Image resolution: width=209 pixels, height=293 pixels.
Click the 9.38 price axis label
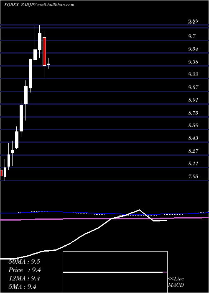193,62
